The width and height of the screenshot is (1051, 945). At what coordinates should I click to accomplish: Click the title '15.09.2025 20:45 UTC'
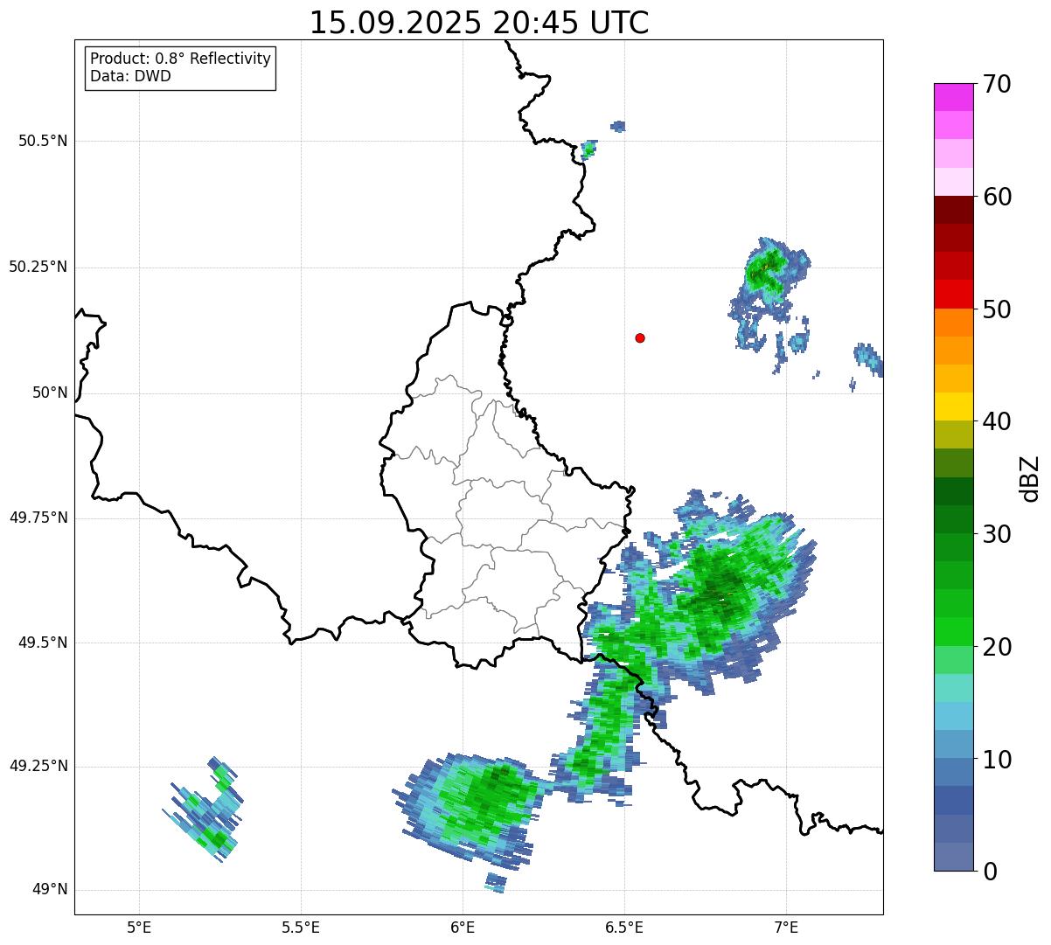click(479, 23)
